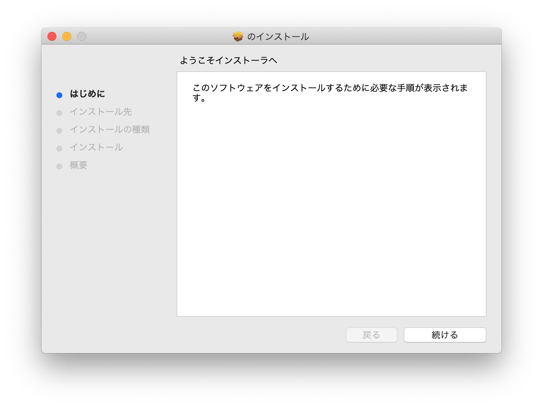The width and height of the screenshot is (543, 408).
Task: Select the はじめに step in sidebar
Action: 88,94
